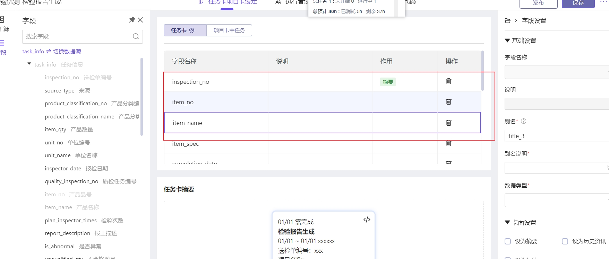Select the item_no table row
609x259 pixels.
(x=323, y=102)
